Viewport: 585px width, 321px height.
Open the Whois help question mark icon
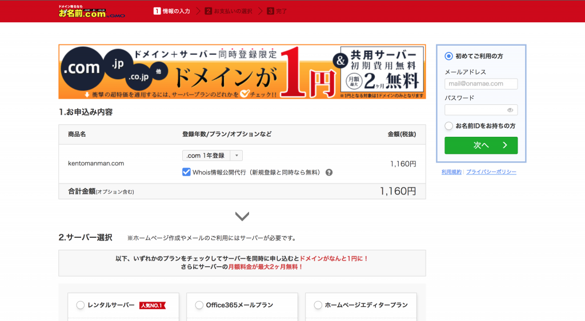328,172
